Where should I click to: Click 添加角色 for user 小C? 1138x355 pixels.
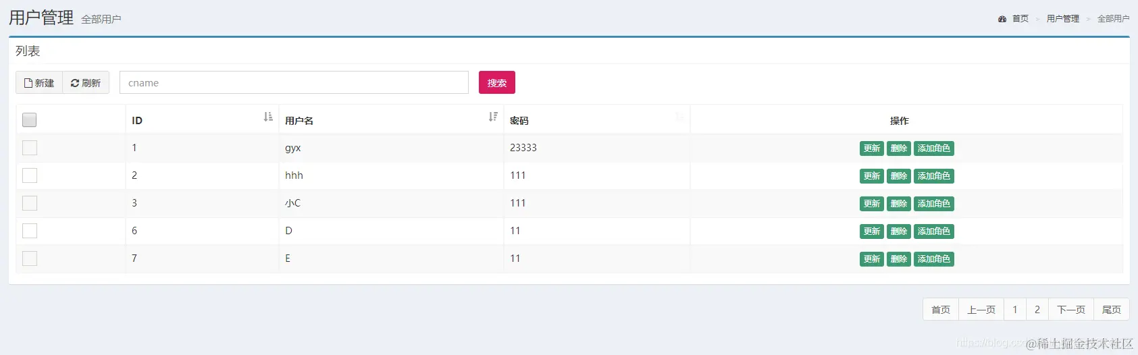click(x=934, y=204)
